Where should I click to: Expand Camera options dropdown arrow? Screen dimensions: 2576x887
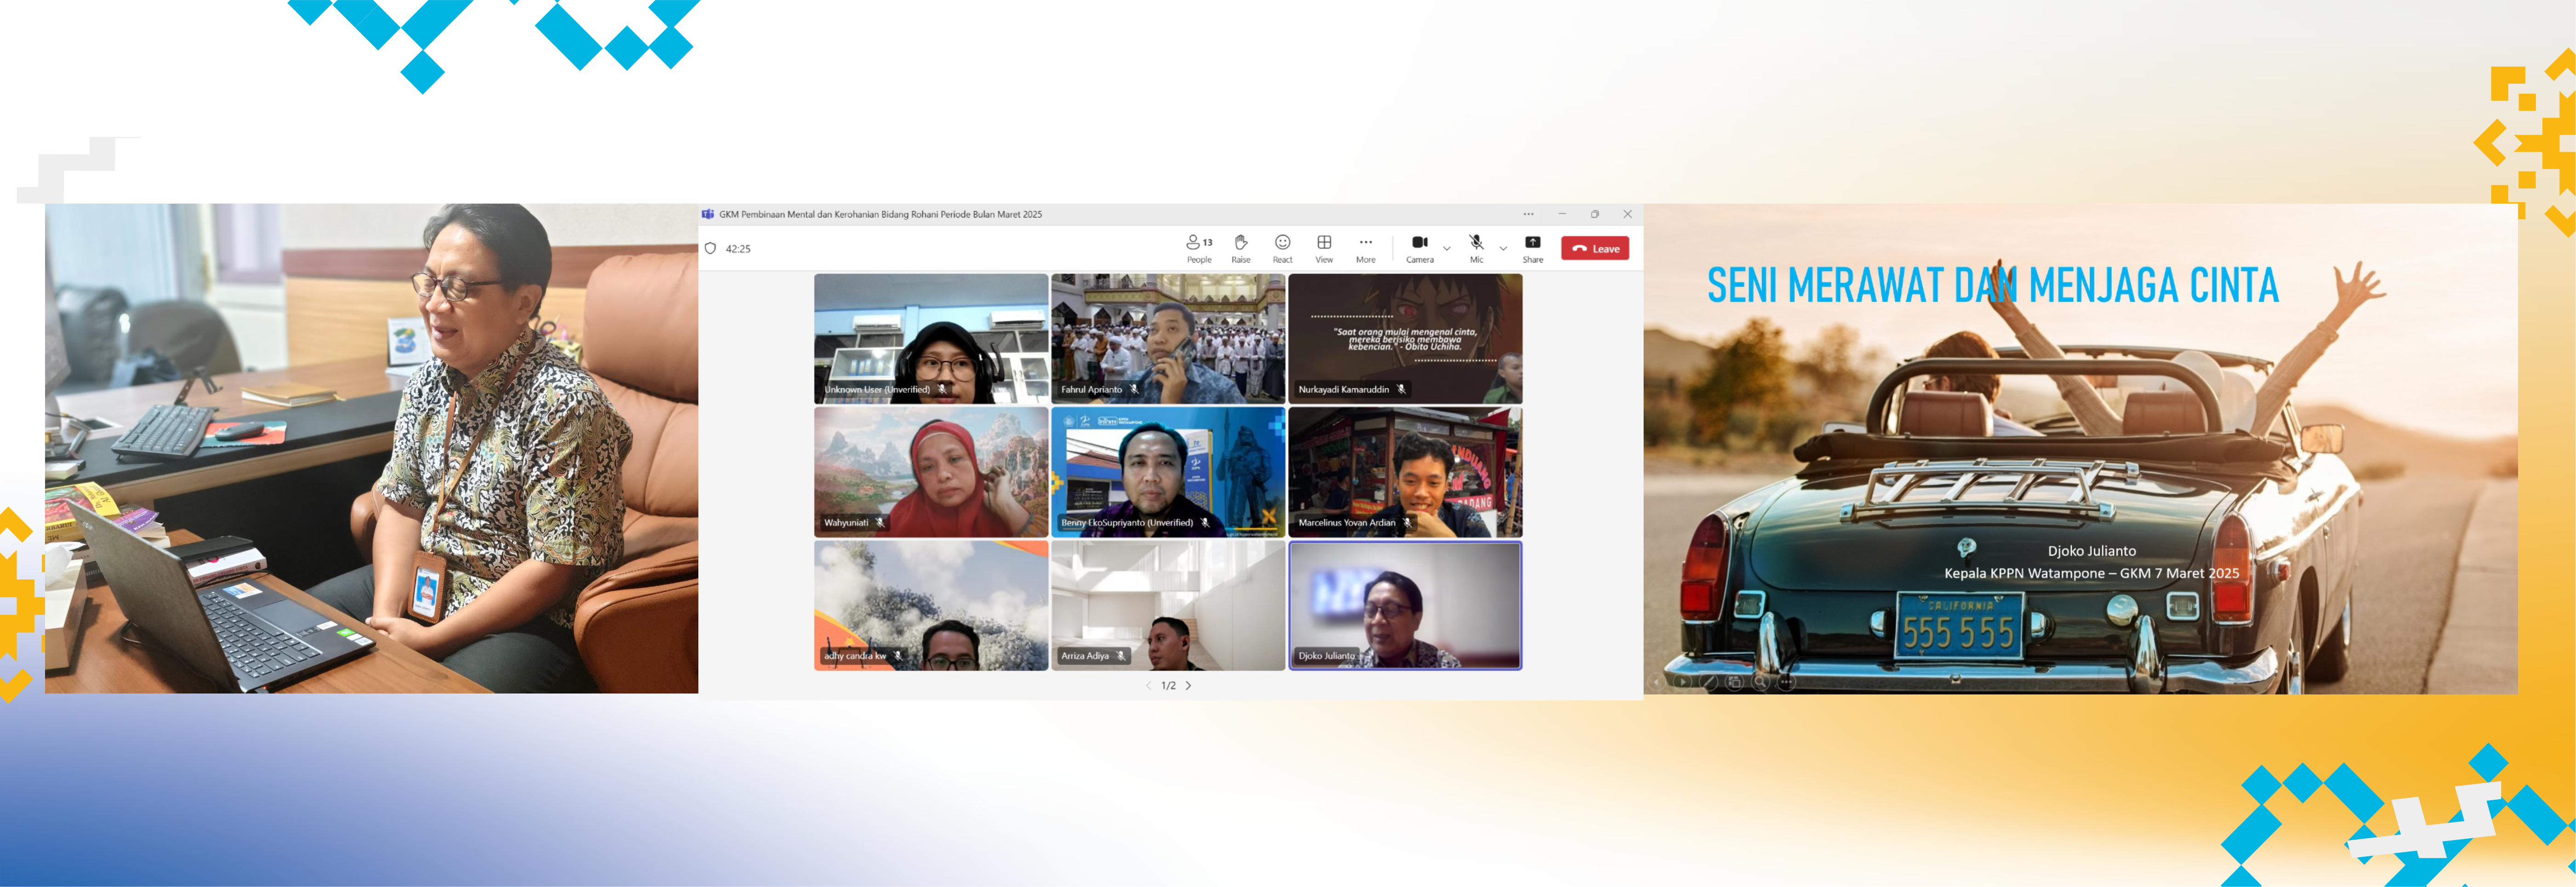(1447, 248)
